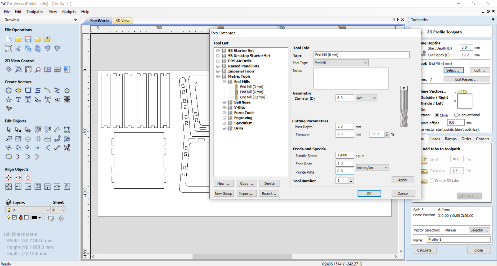Image resolution: width=497 pixels, height=266 pixels.
Task: Click the Undo icon
Action: (47, 48)
